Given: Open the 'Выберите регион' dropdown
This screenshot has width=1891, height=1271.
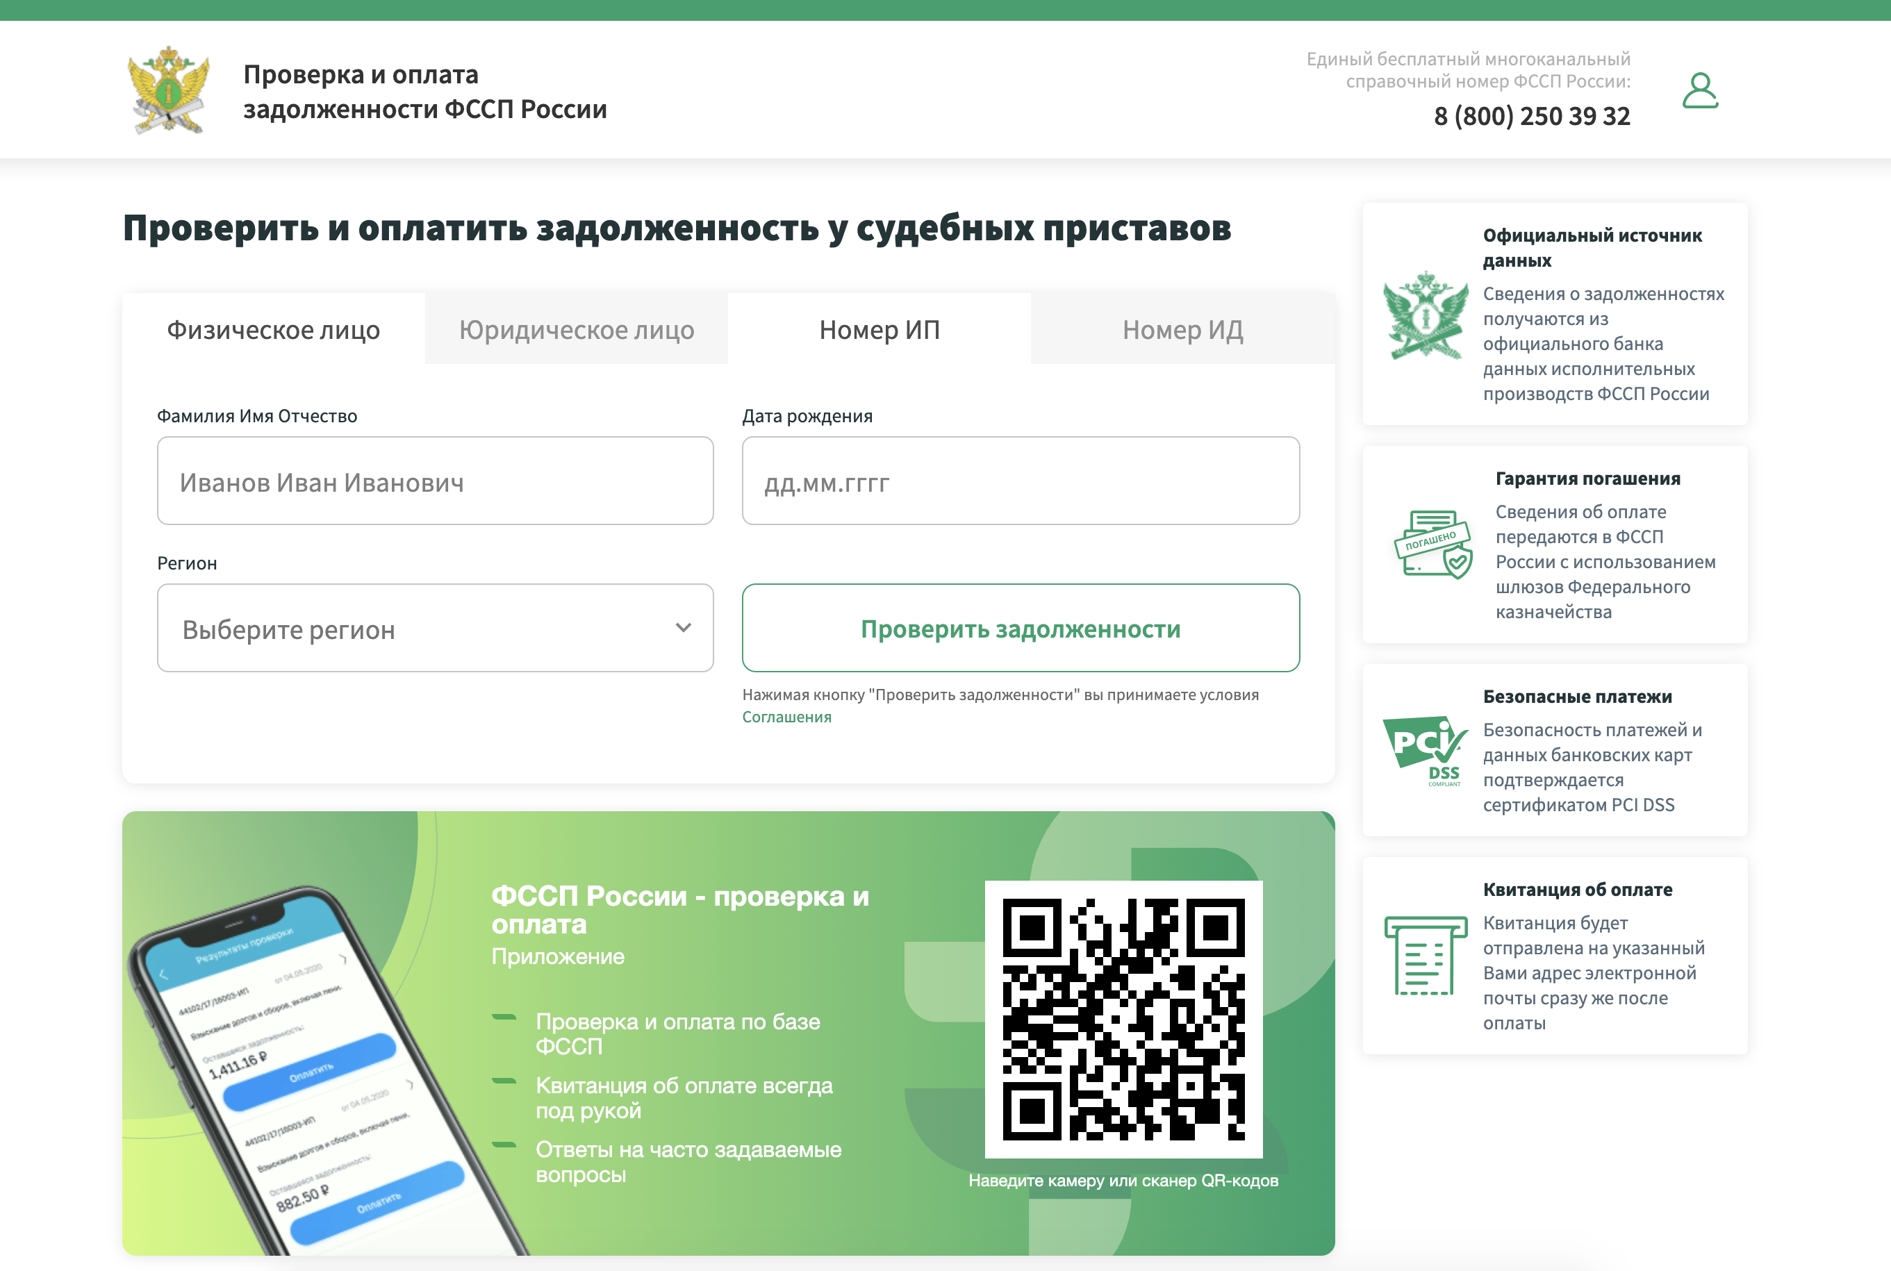Looking at the screenshot, I should (436, 628).
